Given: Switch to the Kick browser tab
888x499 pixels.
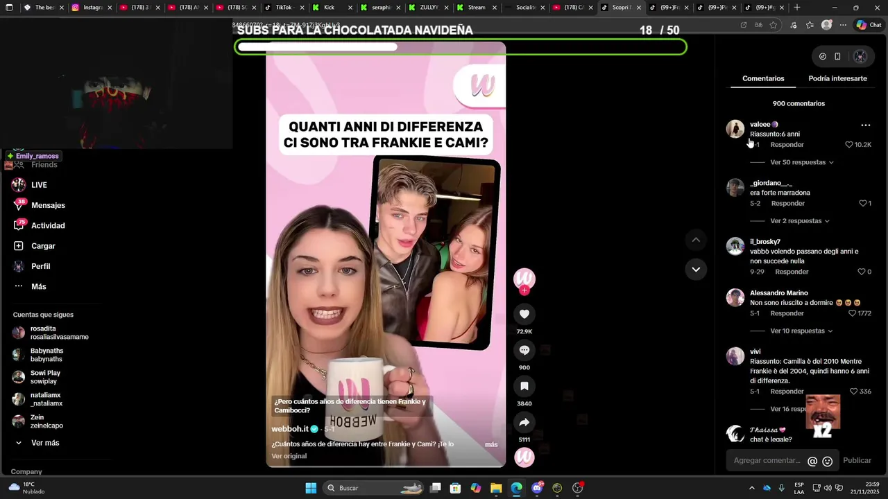Looking at the screenshot, I should [329, 8].
